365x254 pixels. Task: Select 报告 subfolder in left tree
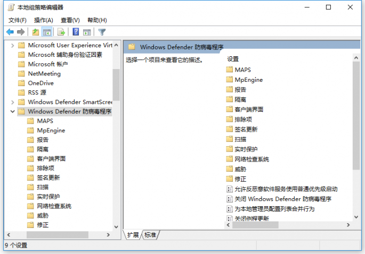43,140
